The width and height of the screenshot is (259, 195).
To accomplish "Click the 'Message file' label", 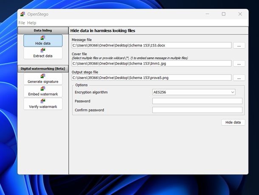I will point(82,40).
